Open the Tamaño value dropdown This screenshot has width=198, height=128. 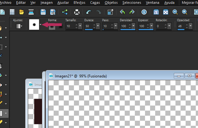pos(80,26)
